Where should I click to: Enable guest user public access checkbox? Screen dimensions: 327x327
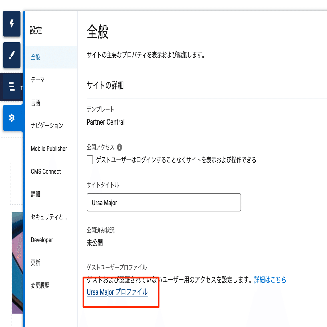pyautogui.click(x=90, y=160)
